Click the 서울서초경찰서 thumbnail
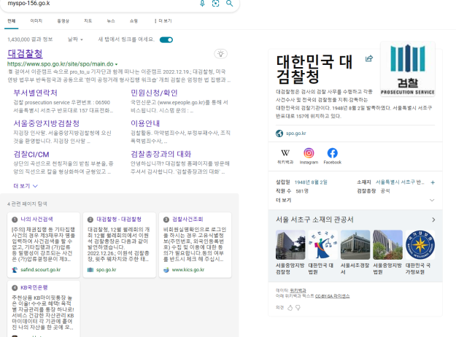The height and width of the screenshot is (337, 456). point(355,245)
